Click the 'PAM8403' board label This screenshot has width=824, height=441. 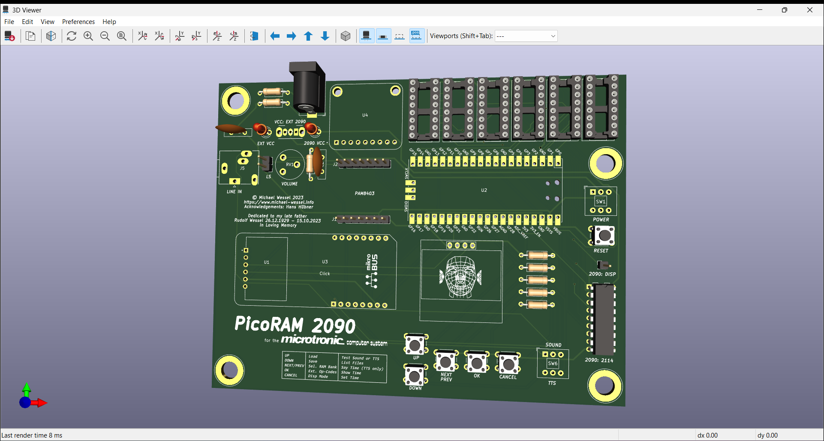(x=365, y=194)
